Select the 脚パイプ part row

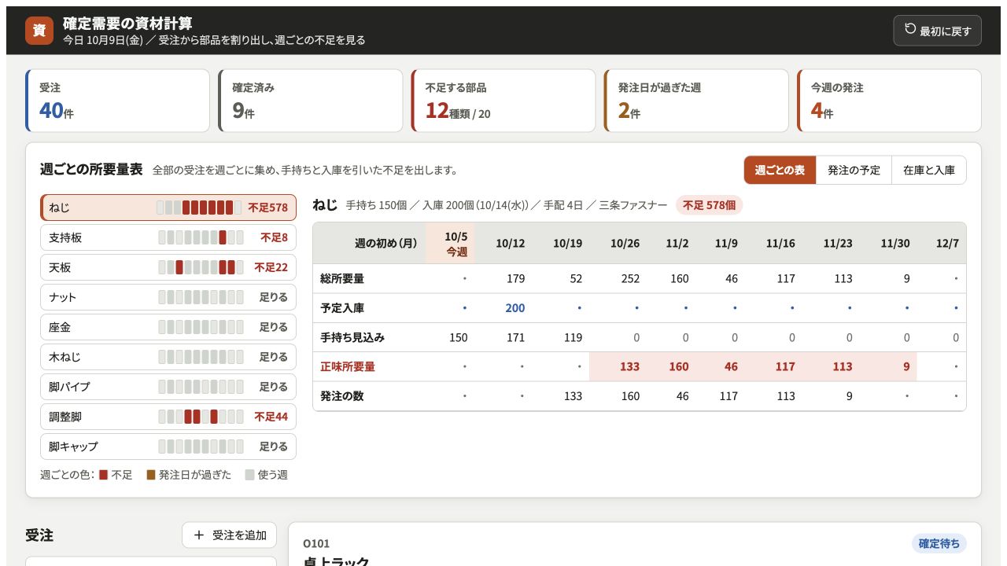pos(168,387)
